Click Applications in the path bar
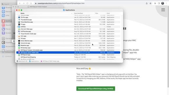This screenshot has width=169, height=95. [x=34, y=61]
